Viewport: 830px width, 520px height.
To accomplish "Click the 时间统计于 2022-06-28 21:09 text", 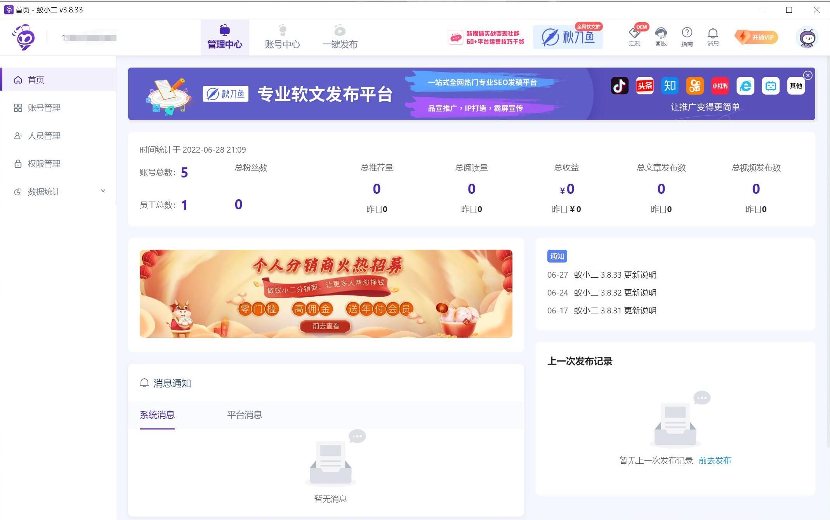I will pos(193,150).
